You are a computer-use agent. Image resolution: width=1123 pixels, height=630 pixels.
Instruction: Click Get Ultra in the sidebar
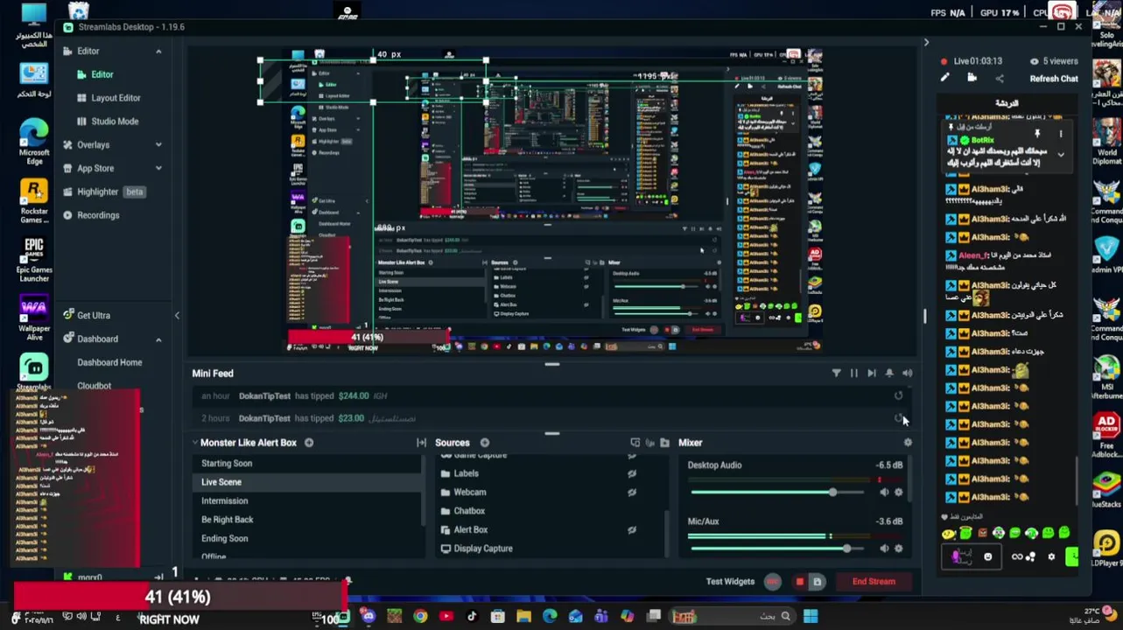[x=87, y=315]
